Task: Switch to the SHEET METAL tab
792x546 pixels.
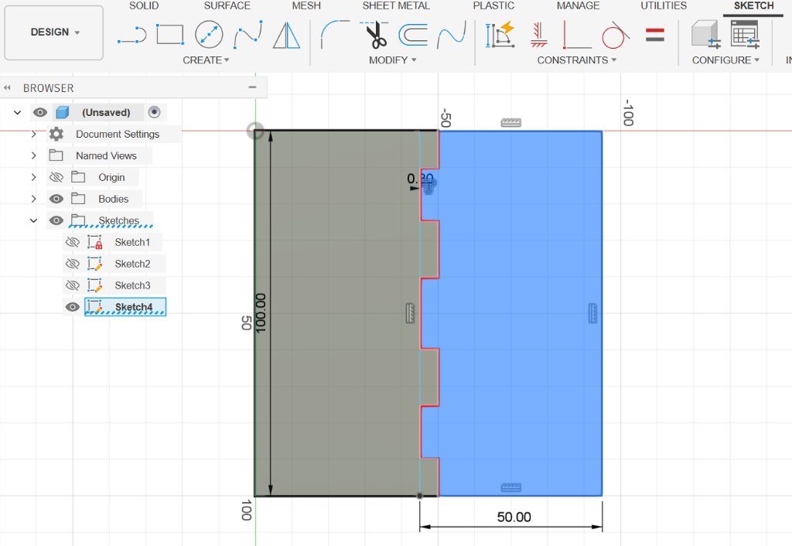Action: tap(396, 5)
